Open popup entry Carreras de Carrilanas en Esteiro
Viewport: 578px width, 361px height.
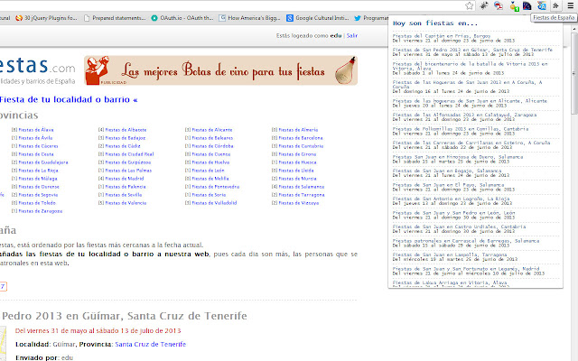point(471,143)
